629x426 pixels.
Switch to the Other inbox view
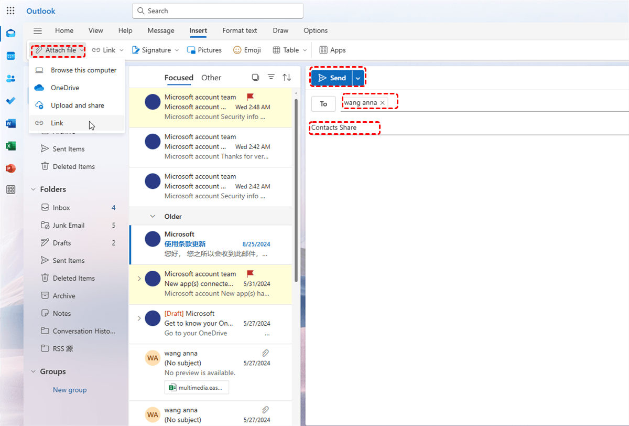coord(211,78)
